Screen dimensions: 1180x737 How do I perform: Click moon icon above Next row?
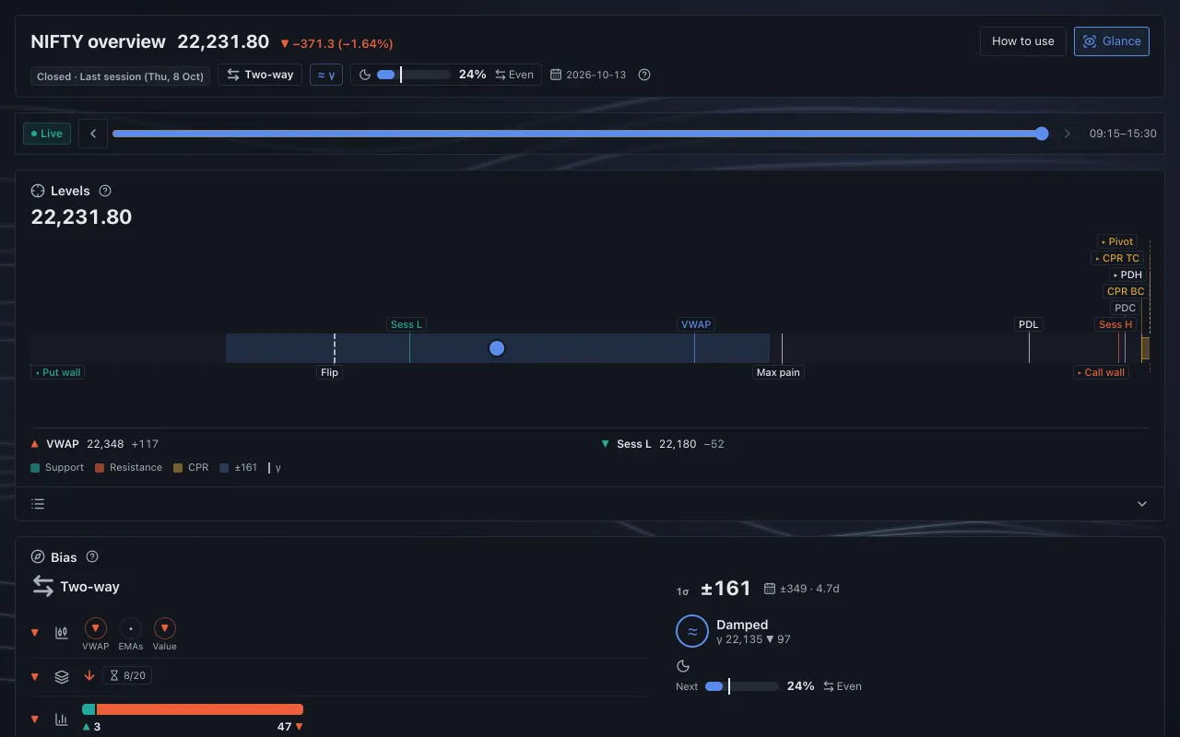pos(683,666)
